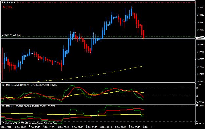Click the 1.48540 price axis label

pyautogui.click(x=200, y=8)
